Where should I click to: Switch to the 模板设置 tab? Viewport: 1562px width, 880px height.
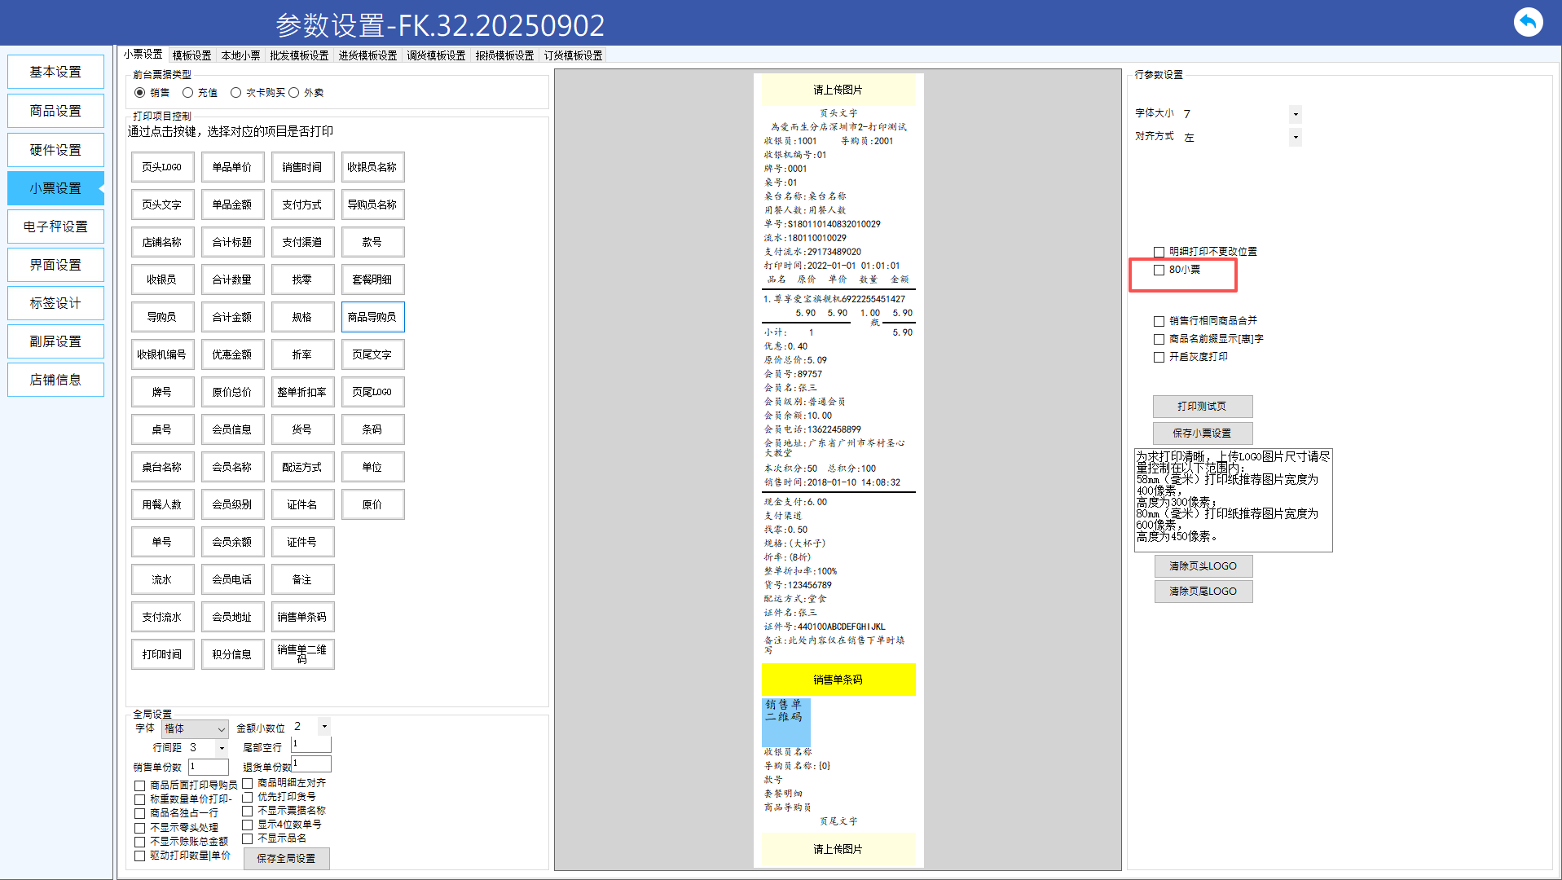tap(191, 55)
